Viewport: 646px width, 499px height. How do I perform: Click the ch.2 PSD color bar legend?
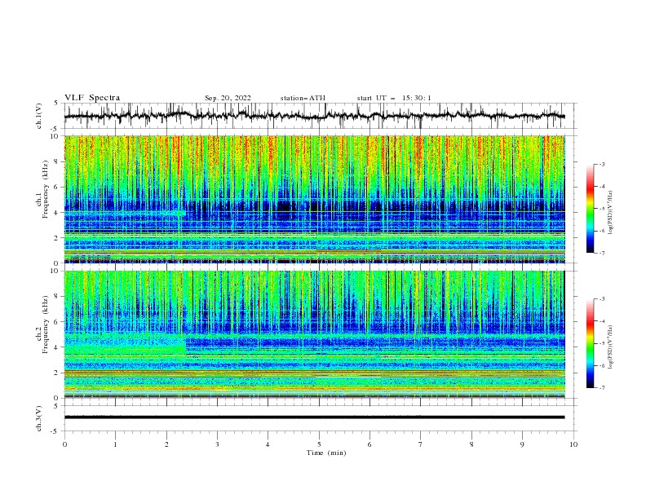click(591, 343)
